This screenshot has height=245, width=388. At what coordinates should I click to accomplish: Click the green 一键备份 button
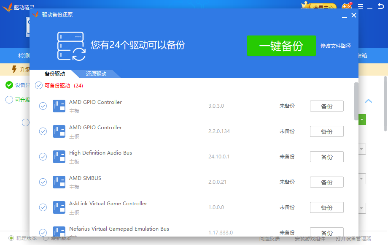(x=281, y=46)
